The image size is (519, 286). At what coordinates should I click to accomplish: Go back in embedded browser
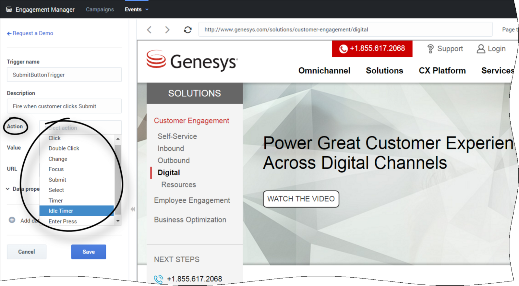coord(149,30)
